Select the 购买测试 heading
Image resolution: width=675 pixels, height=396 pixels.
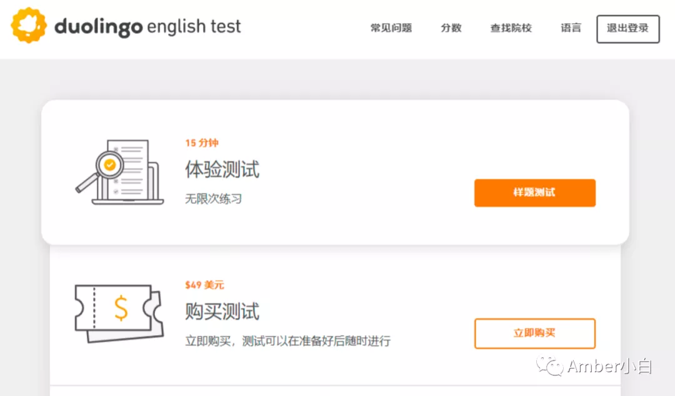(x=222, y=311)
